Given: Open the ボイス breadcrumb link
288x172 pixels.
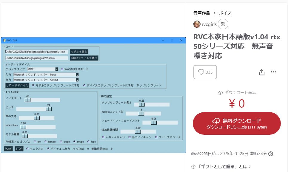Looking at the screenshot, I should click(225, 13).
